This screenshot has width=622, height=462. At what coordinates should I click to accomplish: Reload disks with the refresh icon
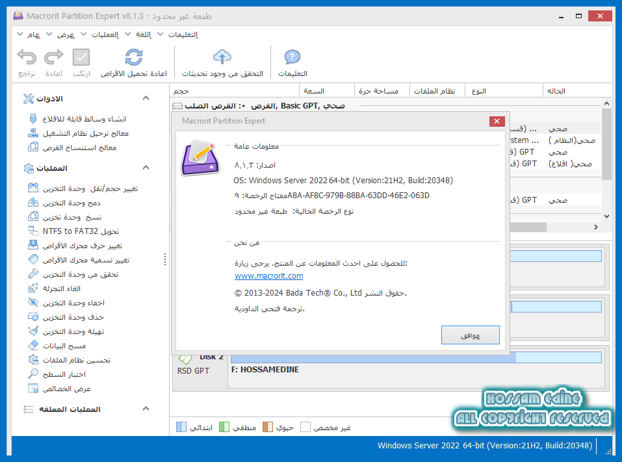(x=134, y=57)
